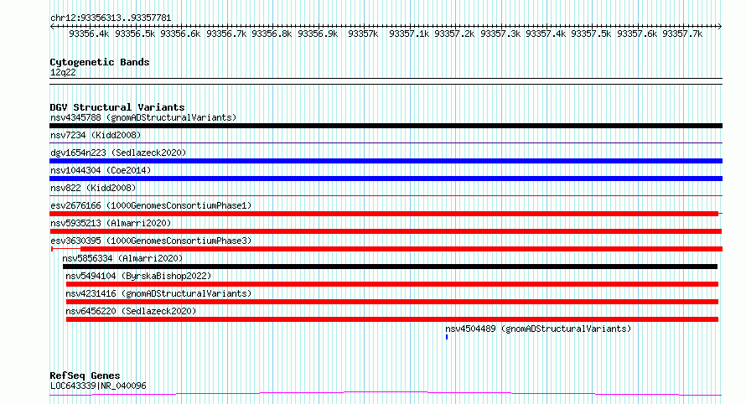Select the DGV Structural Variants track title
Viewport: 746px width, 404px height.
[x=117, y=107]
